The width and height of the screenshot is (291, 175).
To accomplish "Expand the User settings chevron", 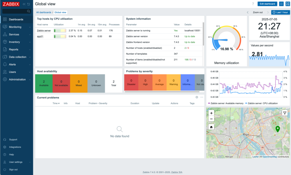I will click(30, 162).
